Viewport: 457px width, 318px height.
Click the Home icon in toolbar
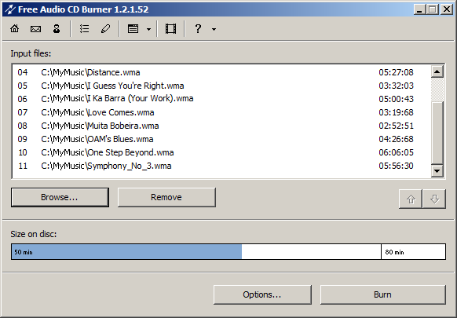15,28
